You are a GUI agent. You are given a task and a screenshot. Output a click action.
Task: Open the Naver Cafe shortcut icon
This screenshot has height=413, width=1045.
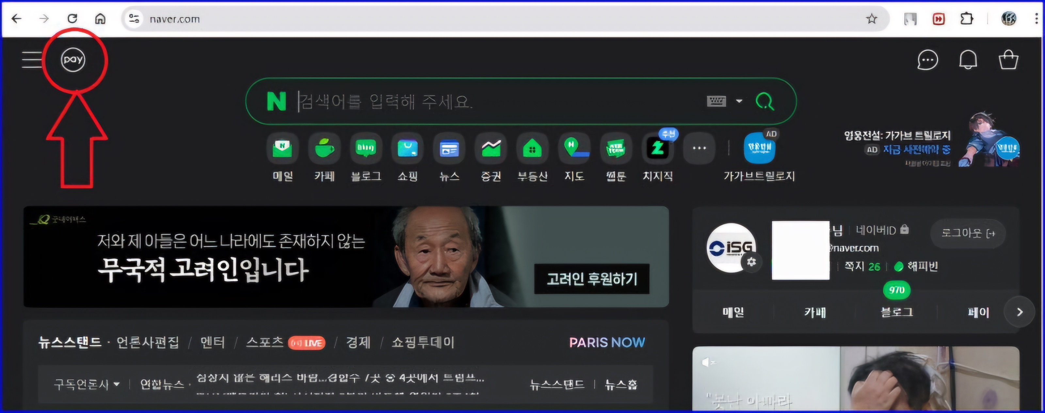coord(325,148)
